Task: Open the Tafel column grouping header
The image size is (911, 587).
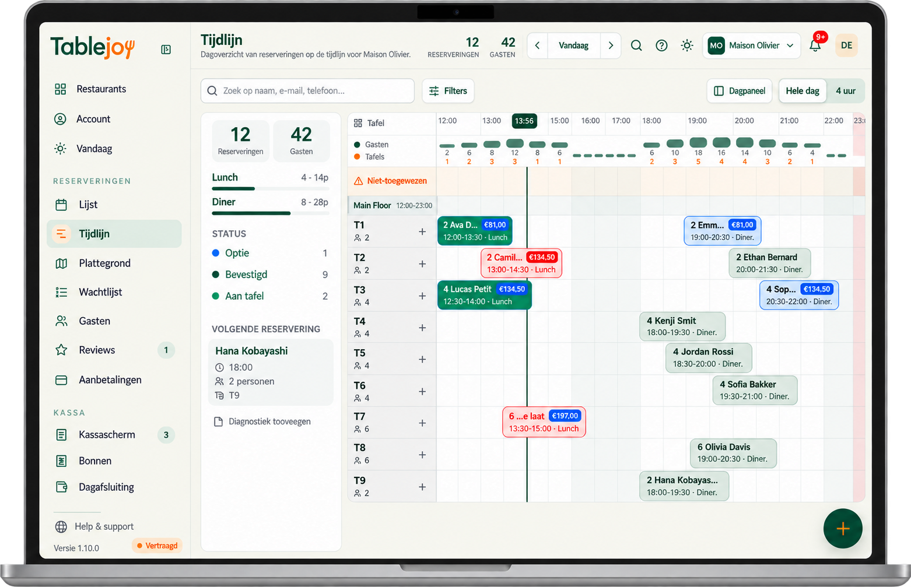Action: click(x=369, y=123)
